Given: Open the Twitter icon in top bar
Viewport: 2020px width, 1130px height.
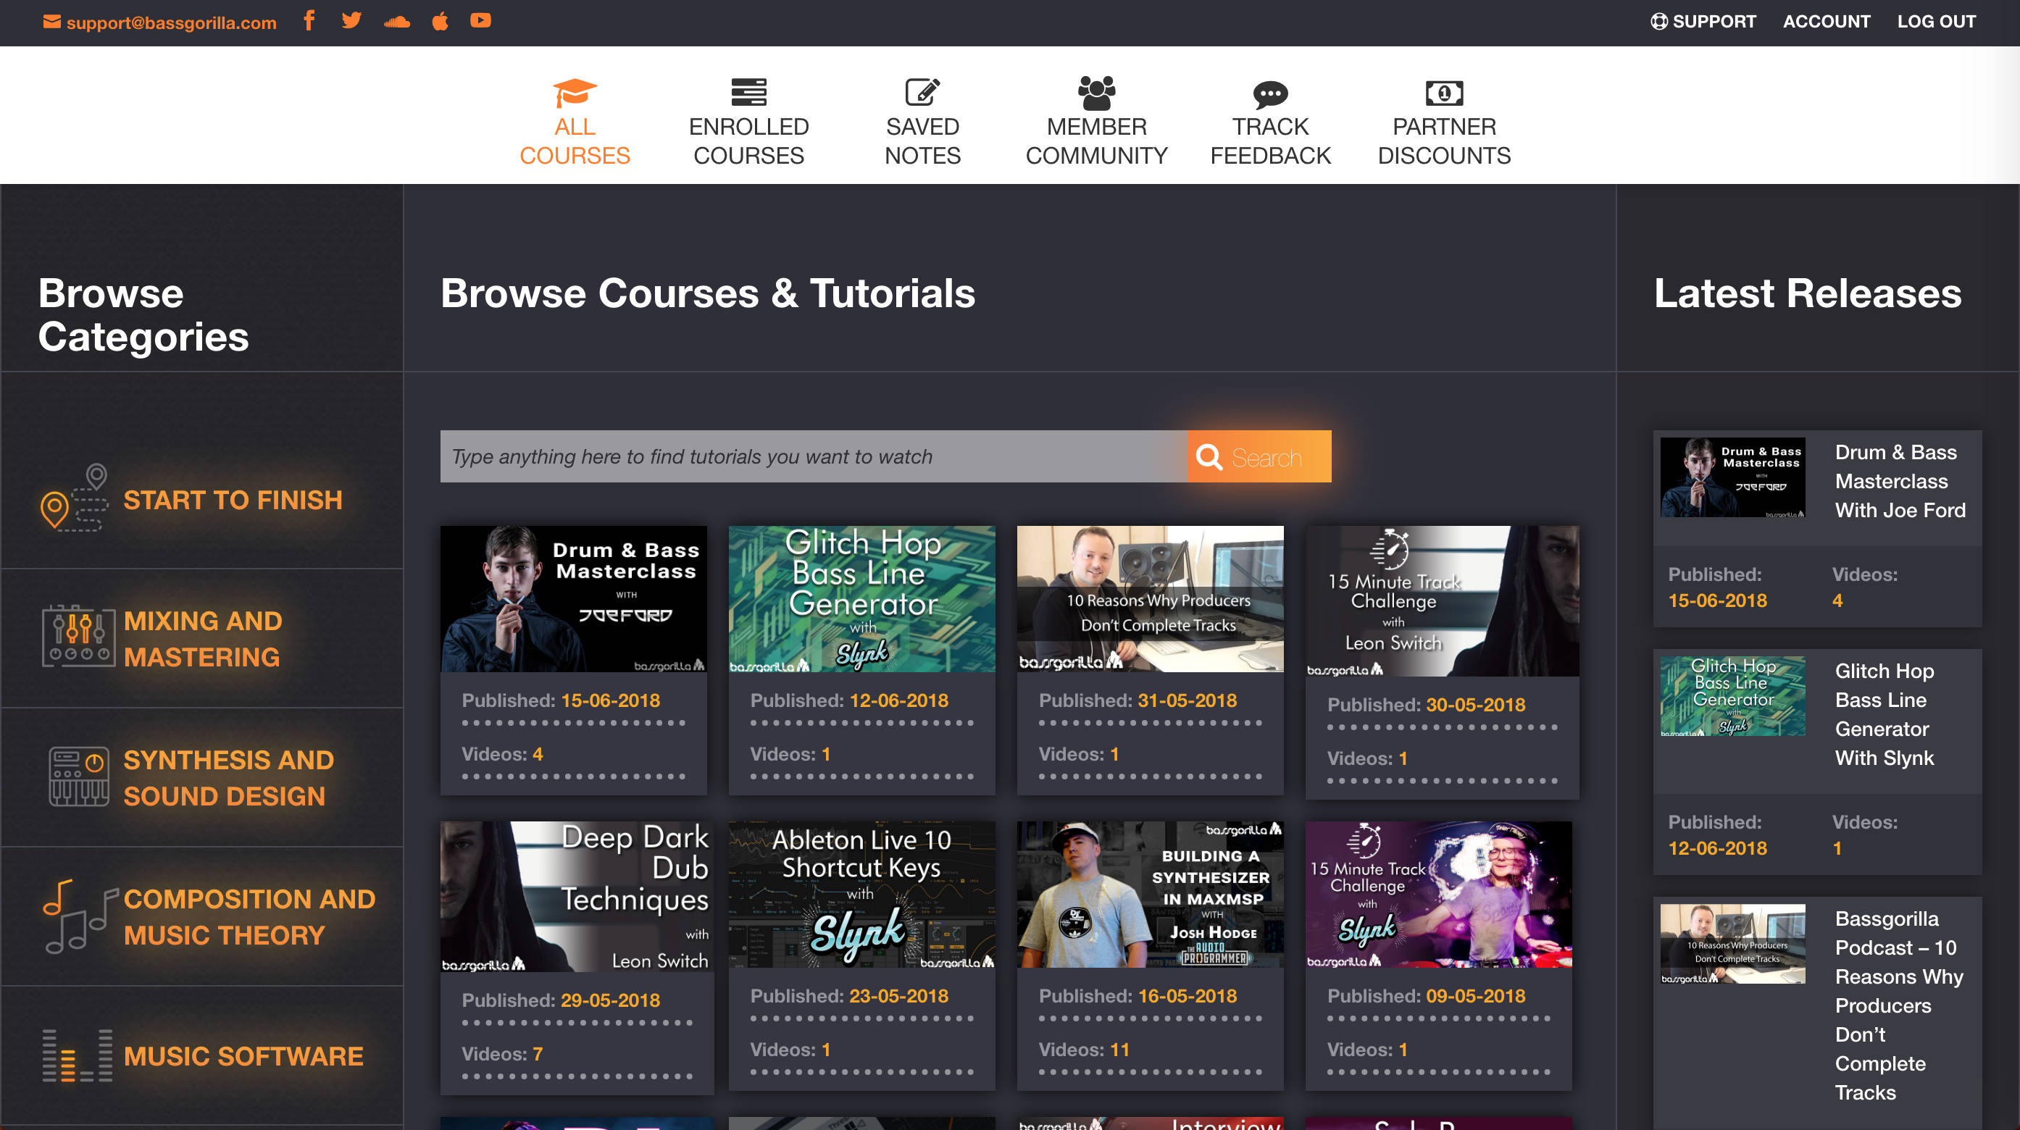Looking at the screenshot, I should pyautogui.click(x=351, y=21).
